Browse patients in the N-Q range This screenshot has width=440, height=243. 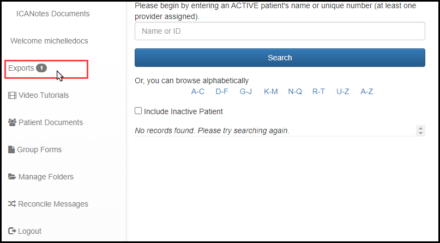tap(295, 91)
